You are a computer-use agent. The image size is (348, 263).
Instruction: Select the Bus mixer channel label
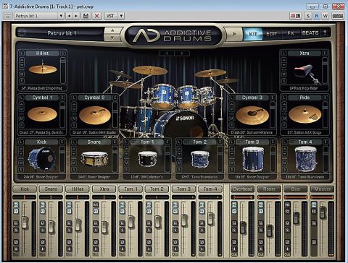295,189
